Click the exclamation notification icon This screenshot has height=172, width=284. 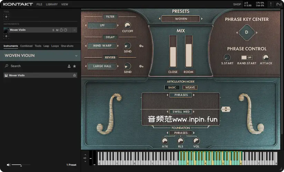[x=271, y=4]
